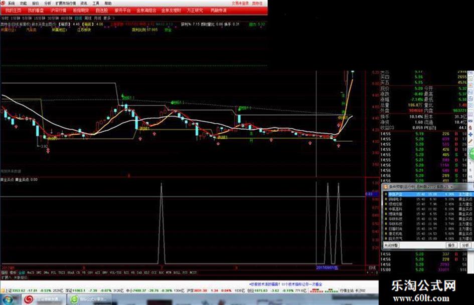Select the highlighted first row in the alert list
The width and height of the screenshot is (474, 305).
pos(428,194)
